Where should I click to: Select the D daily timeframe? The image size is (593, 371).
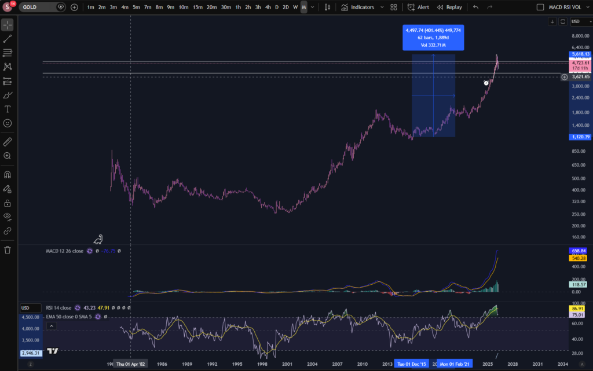(276, 7)
